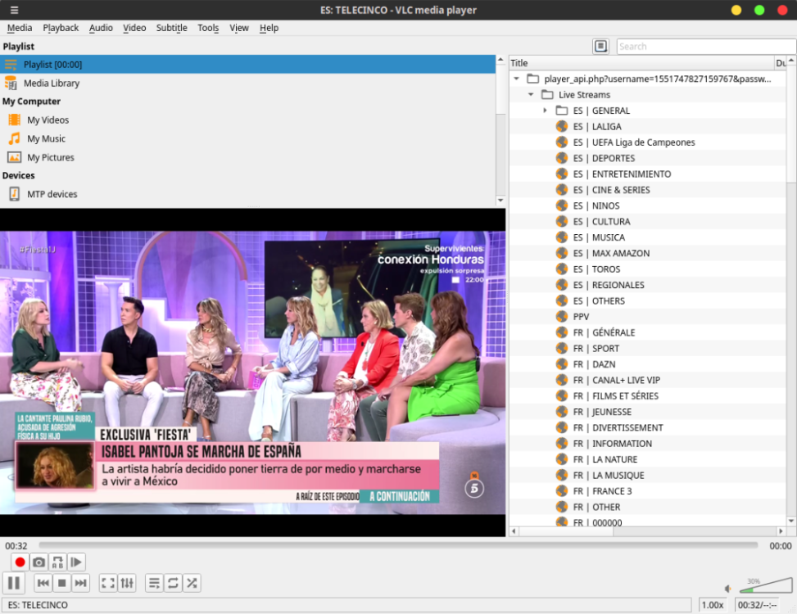The width and height of the screenshot is (797, 614).
Task: Select Media Library in sidebar
Action: 247,83
